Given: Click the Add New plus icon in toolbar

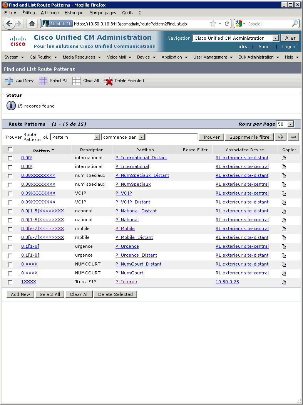Looking at the screenshot, I should 9,81.
